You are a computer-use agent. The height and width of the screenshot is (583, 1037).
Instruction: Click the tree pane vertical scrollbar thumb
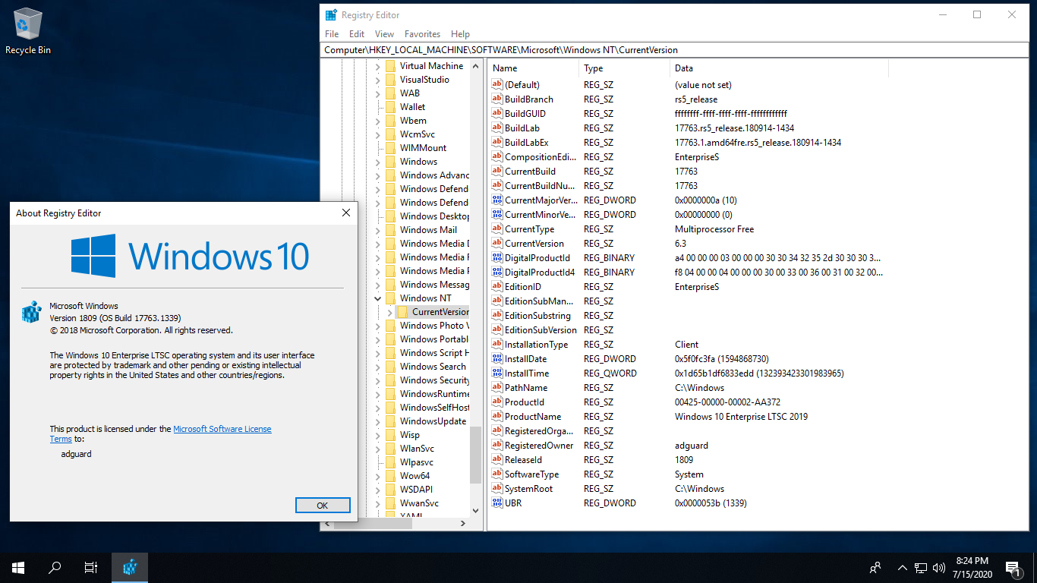coord(477,454)
